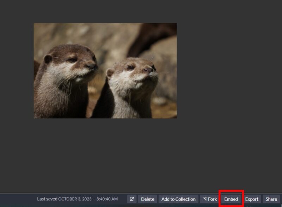The height and width of the screenshot is (207, 282).
Task: Click the Export button
Action: (x=252, y=199)
